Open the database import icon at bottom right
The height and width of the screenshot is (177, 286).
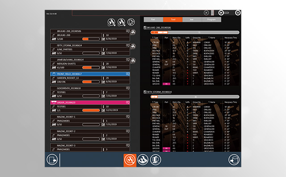pos(234,160)
